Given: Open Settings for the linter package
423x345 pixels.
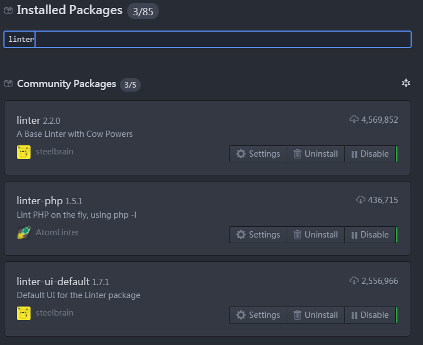Looking at the screenshot, I should 258,154.
